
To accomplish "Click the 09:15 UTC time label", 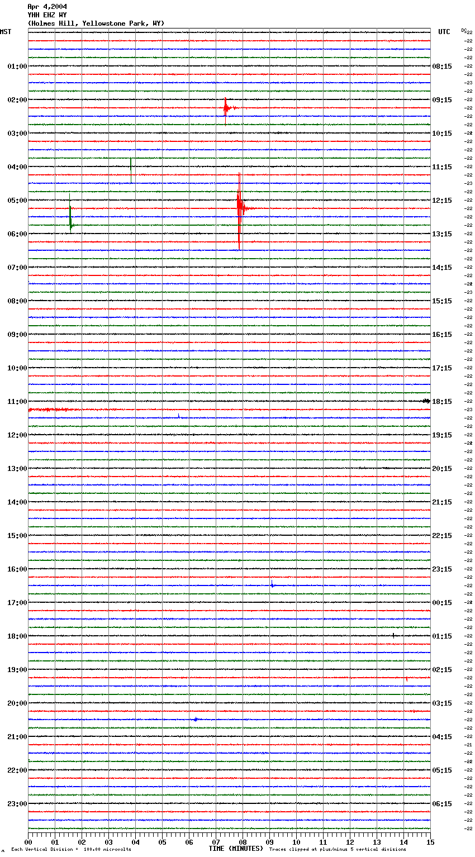I will (442, 100).
